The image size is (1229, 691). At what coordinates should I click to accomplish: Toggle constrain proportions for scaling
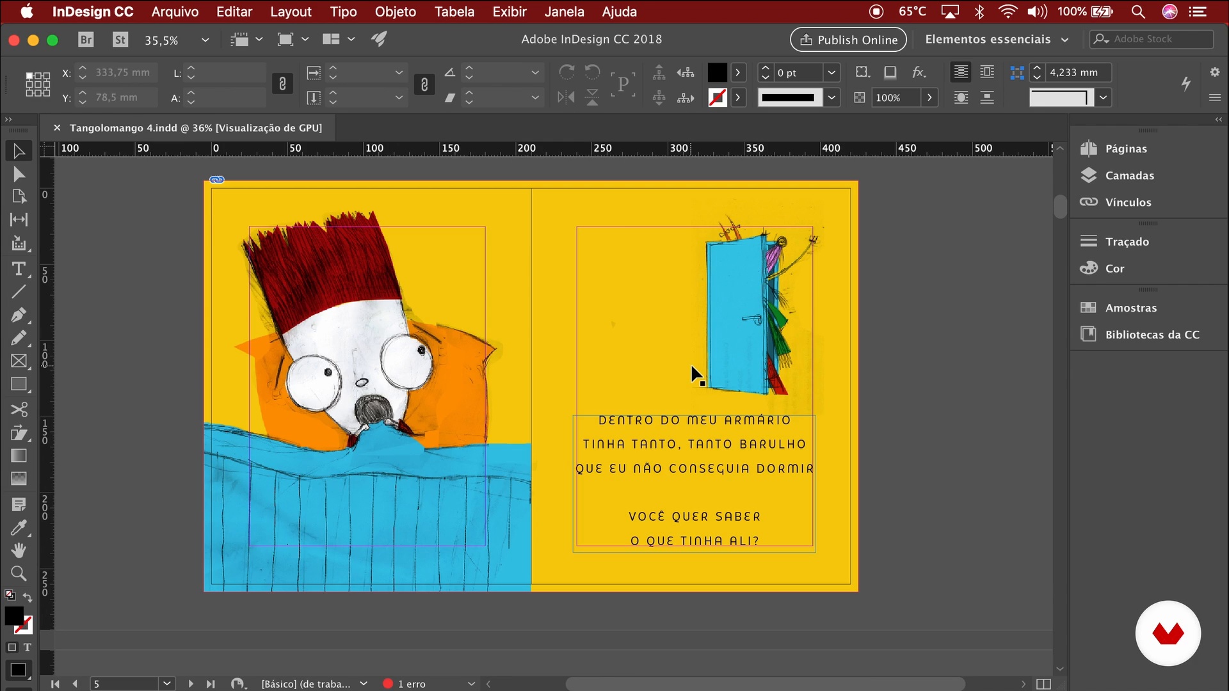point(424,84)
